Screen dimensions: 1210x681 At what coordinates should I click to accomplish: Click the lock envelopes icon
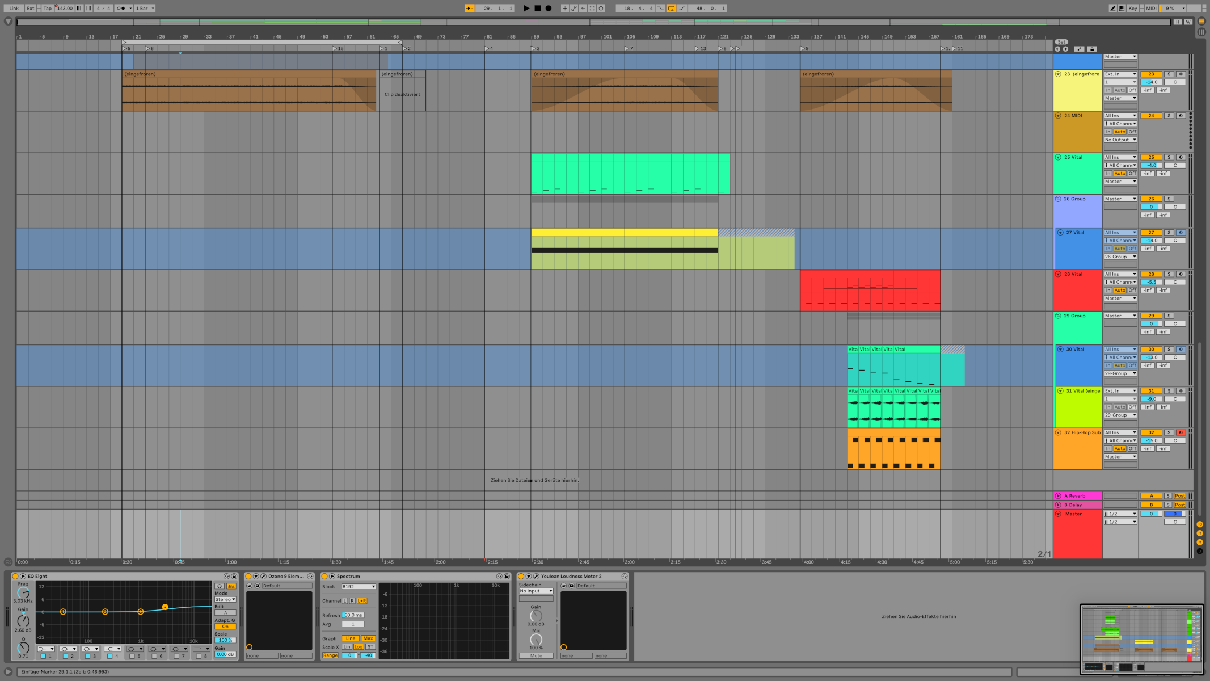(1092, 49)
